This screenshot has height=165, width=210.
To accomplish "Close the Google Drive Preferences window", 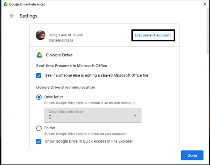I will tap(205, 4).
